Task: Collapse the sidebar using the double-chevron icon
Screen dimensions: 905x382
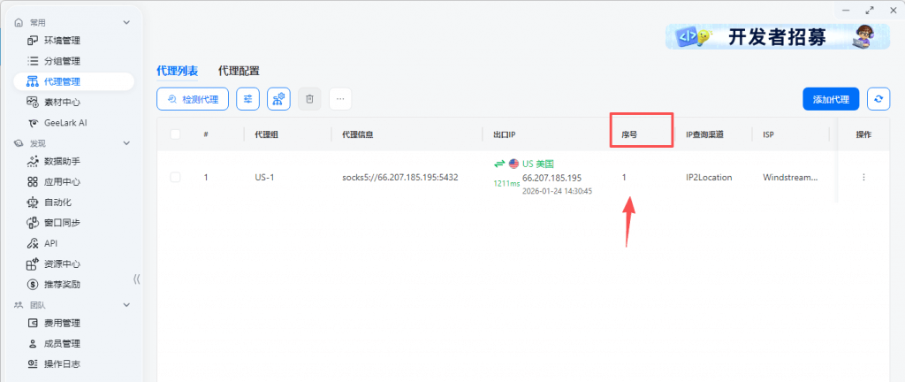Action: coord(136,279)
